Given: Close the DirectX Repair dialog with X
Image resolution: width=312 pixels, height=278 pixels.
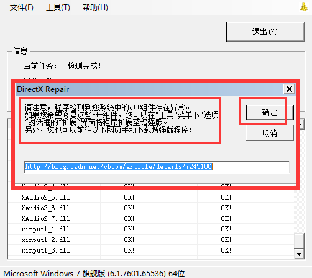Looking at the screenshot, I should (x=289, y=89).
